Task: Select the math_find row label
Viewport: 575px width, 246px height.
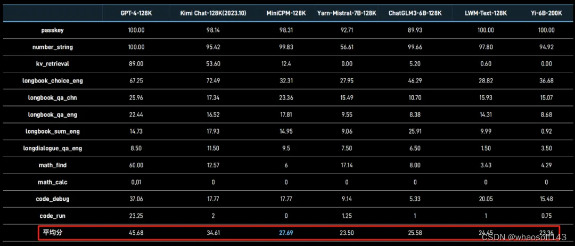Action: (x=52, y=166)
